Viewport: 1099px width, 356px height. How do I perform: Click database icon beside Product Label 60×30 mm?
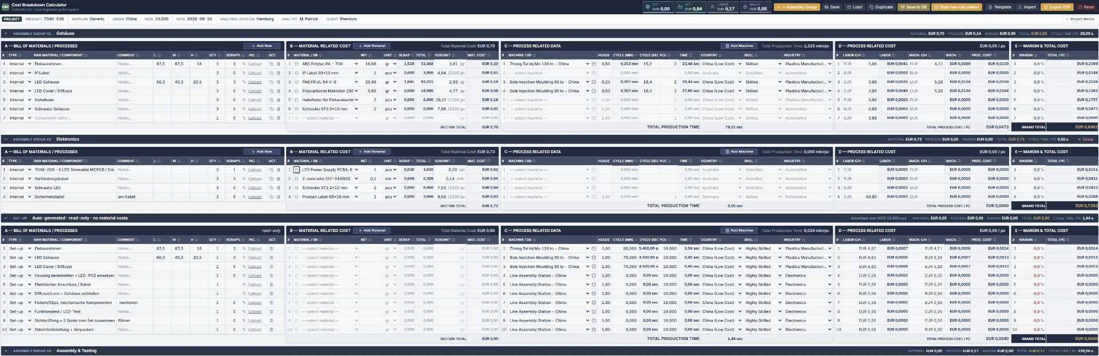[297, 197]
